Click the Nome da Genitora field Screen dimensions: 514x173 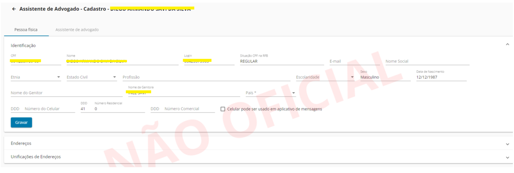(x=184, y=93)
